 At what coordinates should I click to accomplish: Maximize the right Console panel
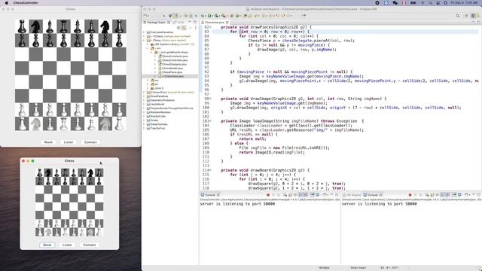[479, 195]
